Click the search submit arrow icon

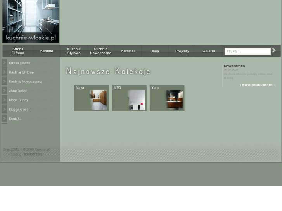pos(274,50)
